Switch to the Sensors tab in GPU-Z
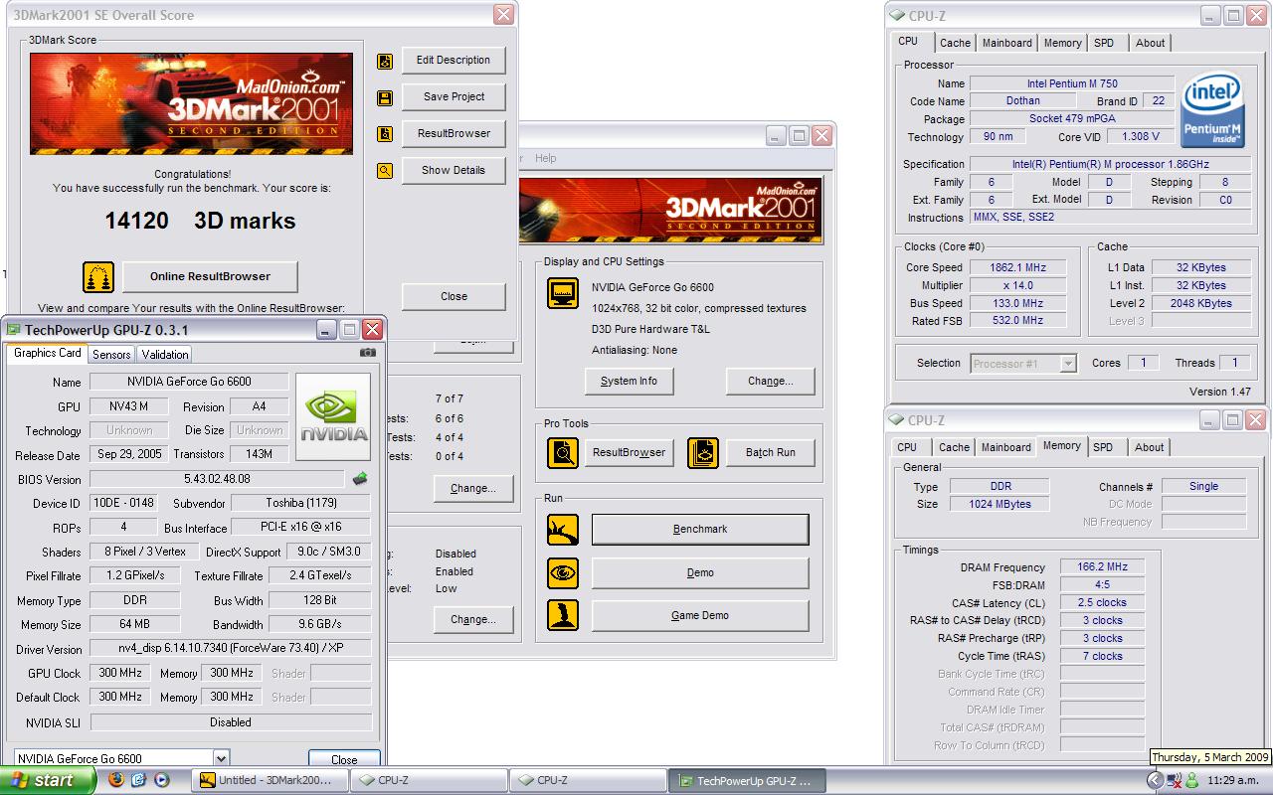 click(111, 354)
